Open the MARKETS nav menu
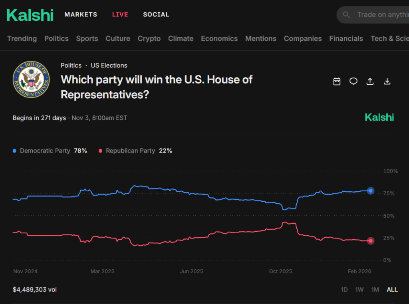The height and width of the screenshot is (304, 409). [81, 15]
